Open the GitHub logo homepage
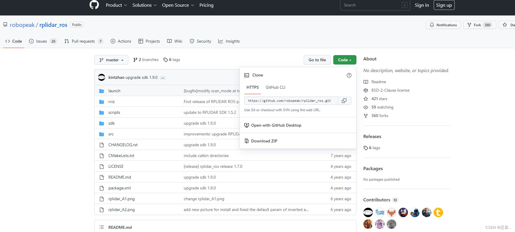The height and width of the screenshot is (232, 515). click(94, 5)
